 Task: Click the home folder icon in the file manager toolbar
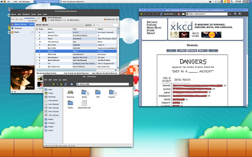tap(72, 84)
